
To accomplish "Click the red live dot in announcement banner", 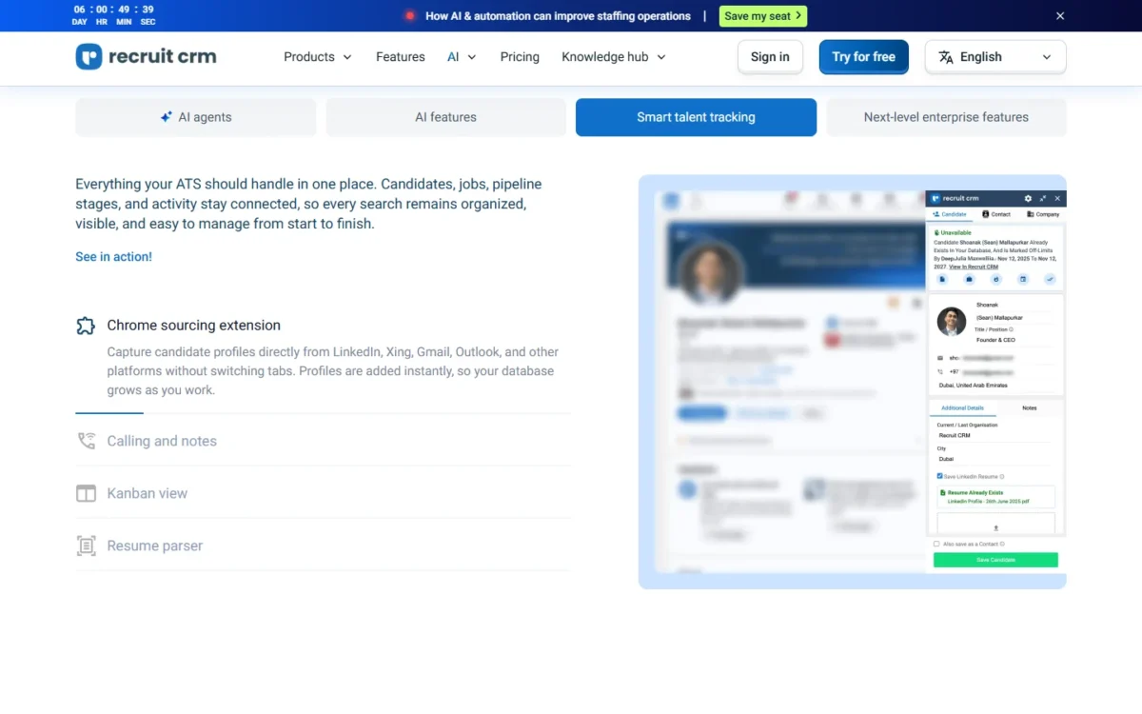I will pos(410,15).
